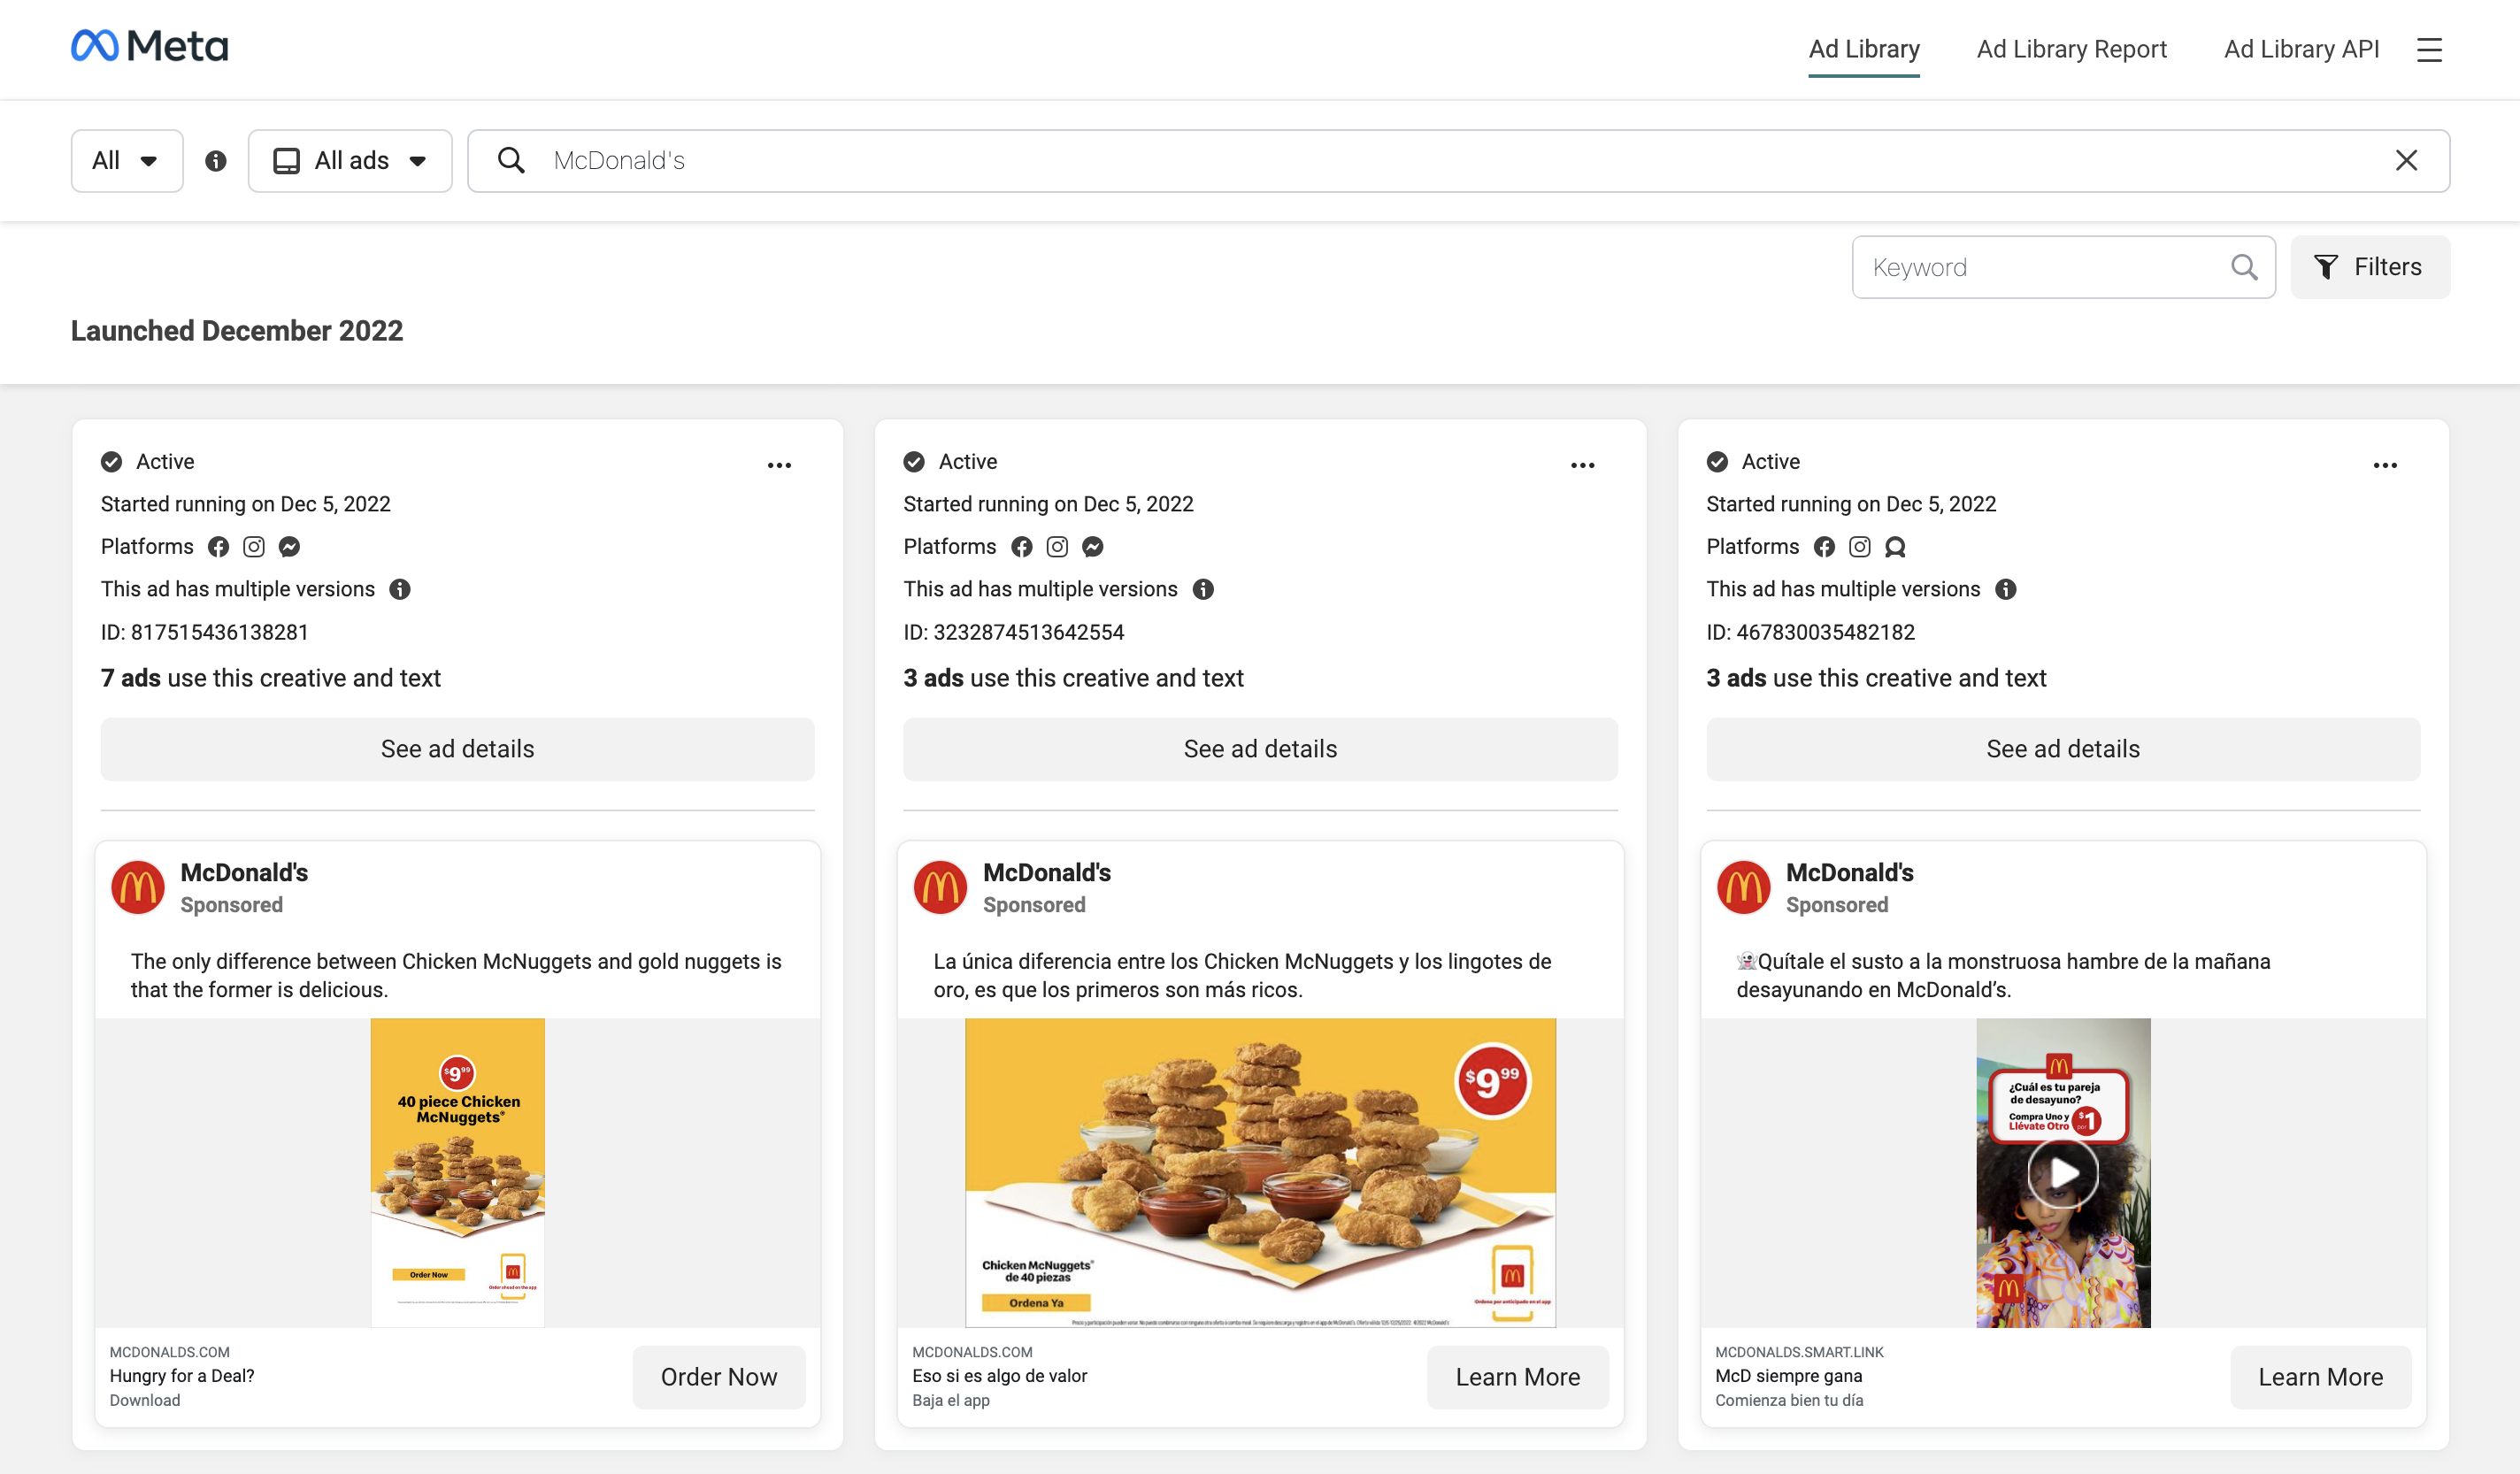Switch to Ad Library API tab
The image size is (2520, 1474).
point(2300,49)
